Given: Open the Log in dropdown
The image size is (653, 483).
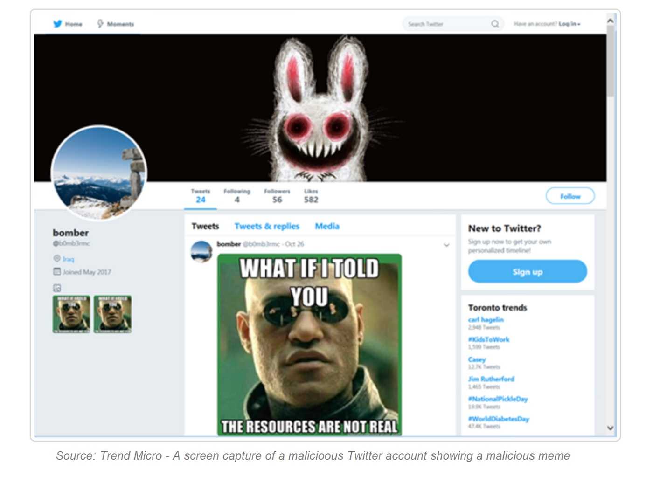Looking at the screenshot, I should pyautogui.click(x=570, y=24).
